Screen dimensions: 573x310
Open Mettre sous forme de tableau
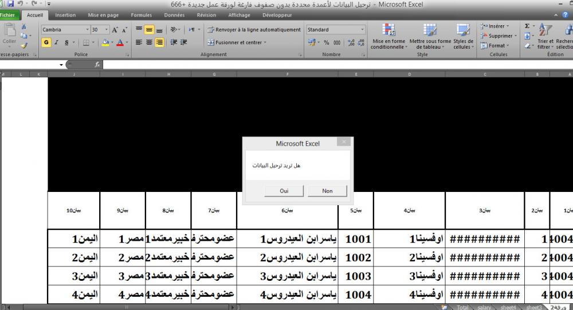430,36
